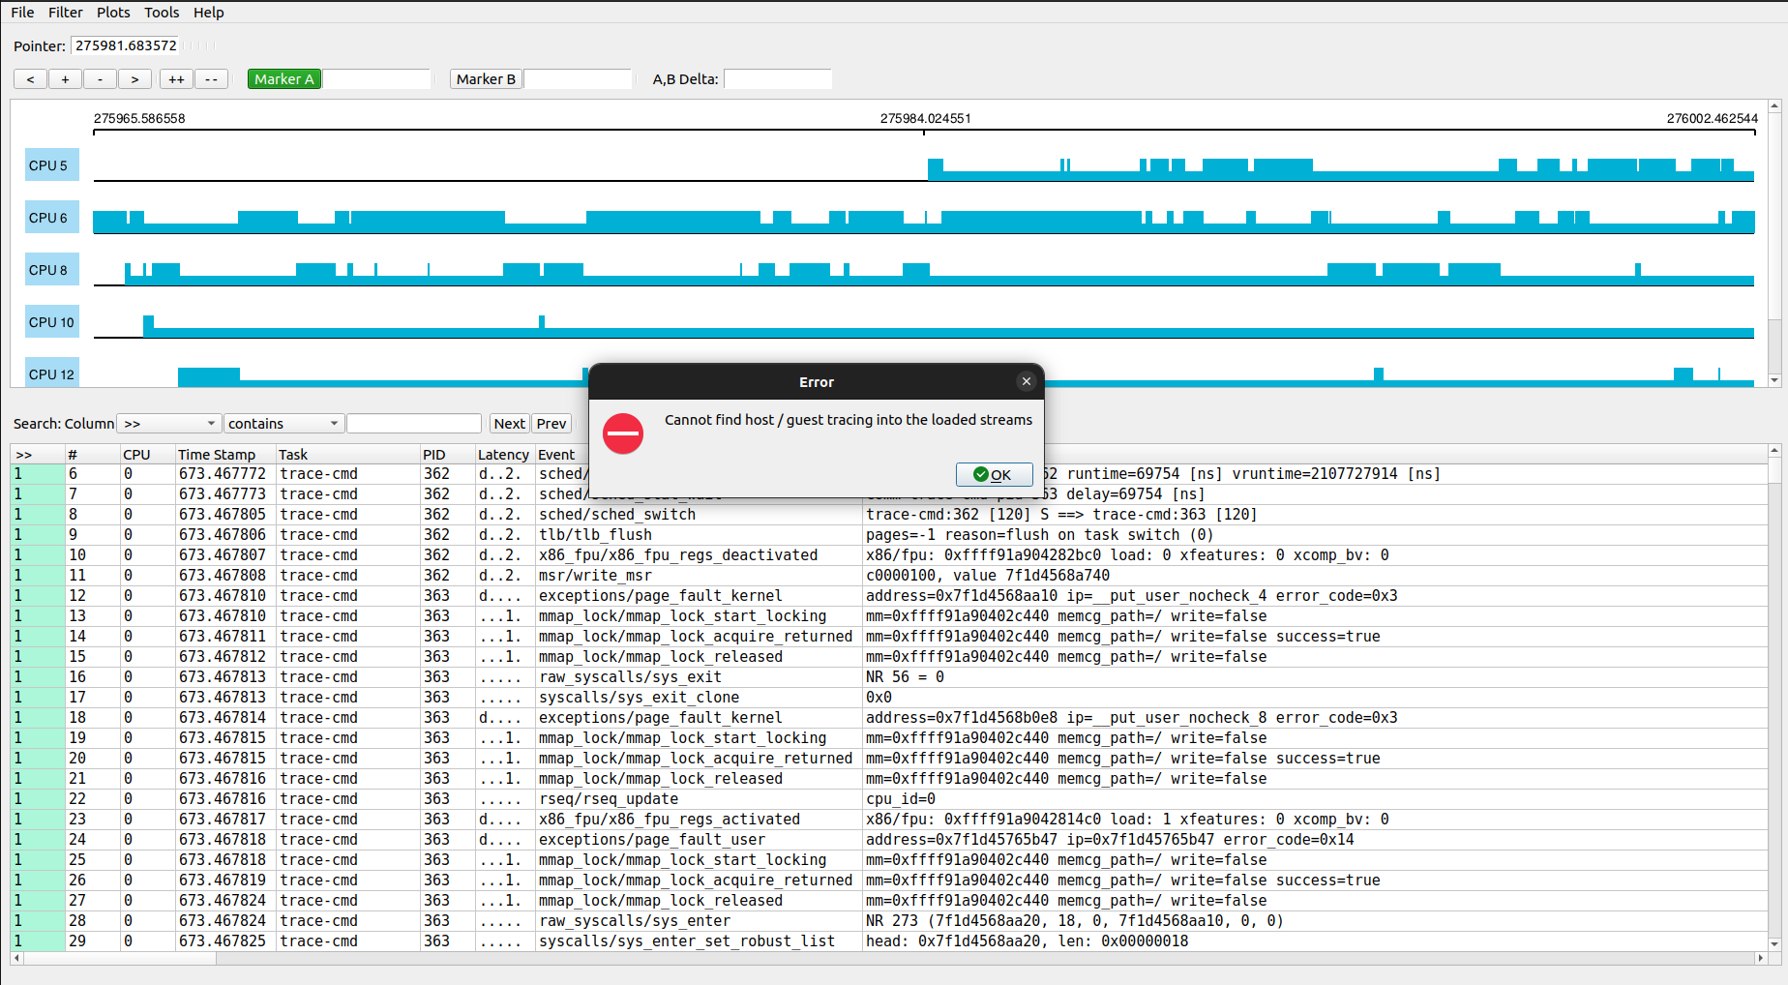Click the zoom in '+' button
The width and height of the screenshot is (1788, 985).
point(65,79)
